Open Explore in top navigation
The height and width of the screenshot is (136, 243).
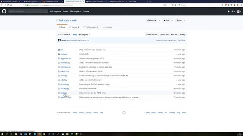coord(86,11)
